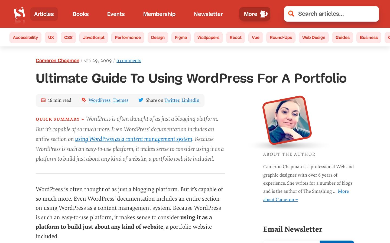Click the 16 min read label
This screenshot has height=243, width=390.
click(x=60, y=100)
